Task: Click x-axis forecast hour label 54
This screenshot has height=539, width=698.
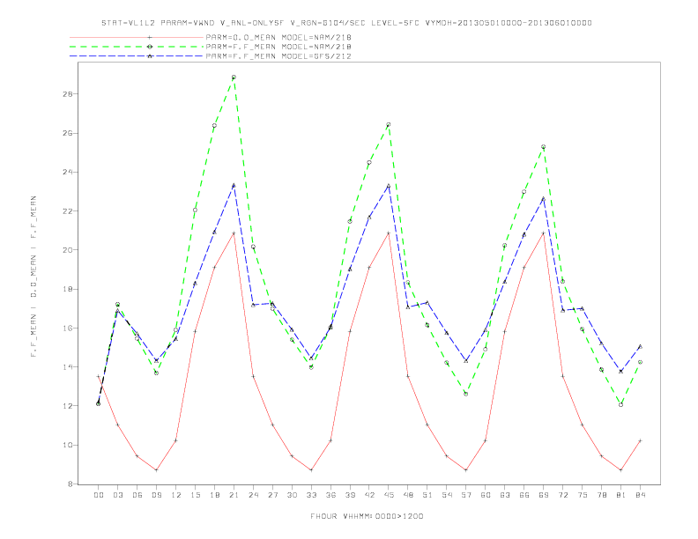Action: pos(447,495)
